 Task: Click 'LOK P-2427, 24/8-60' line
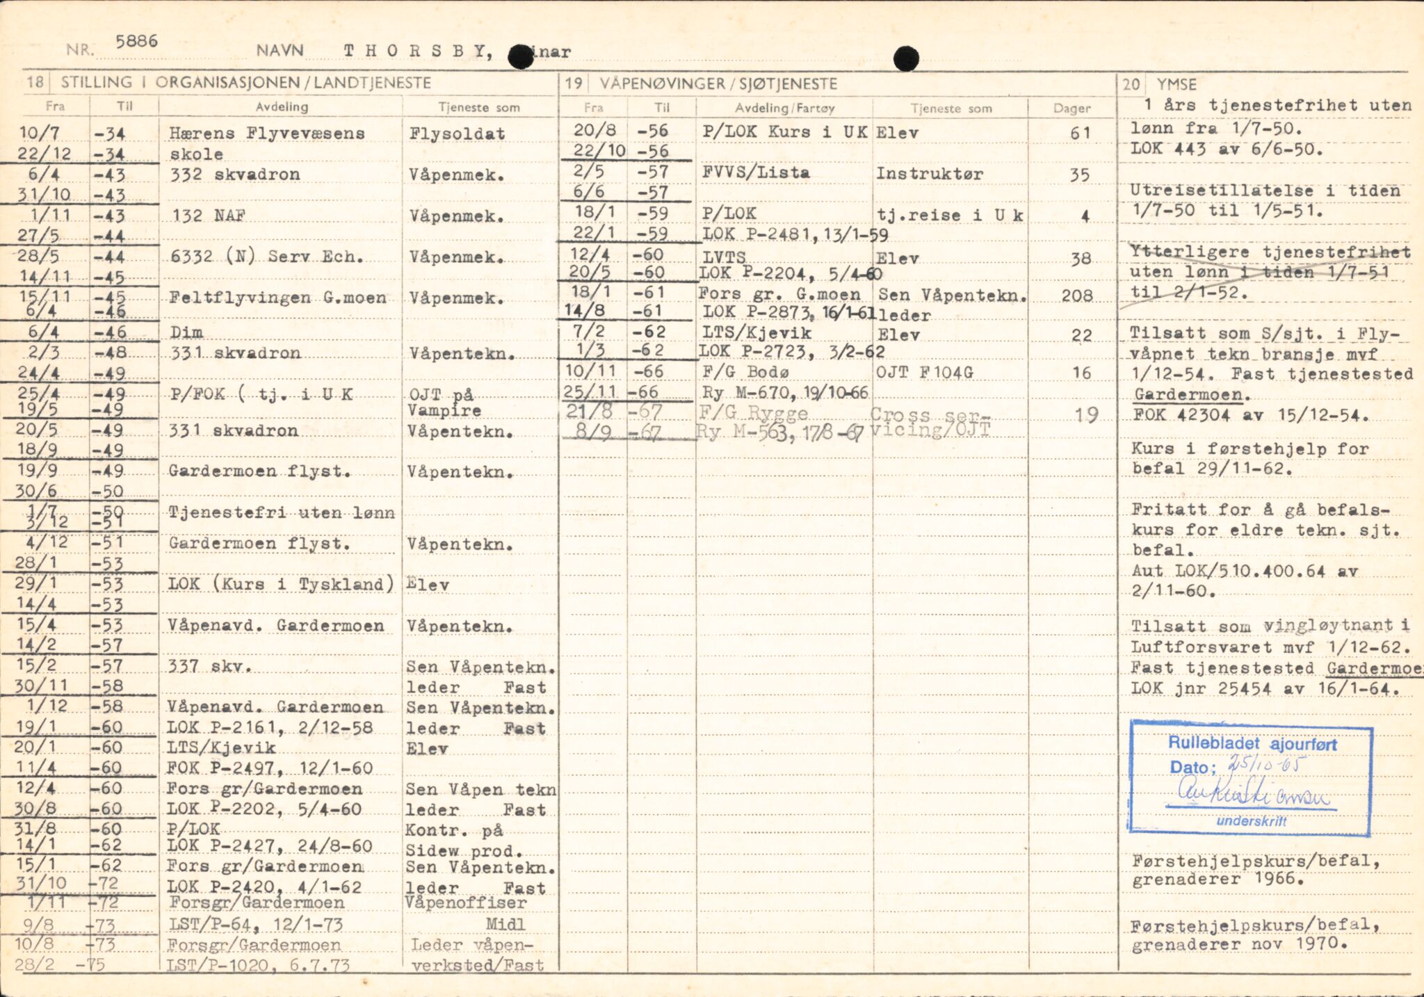click(270, 846)
